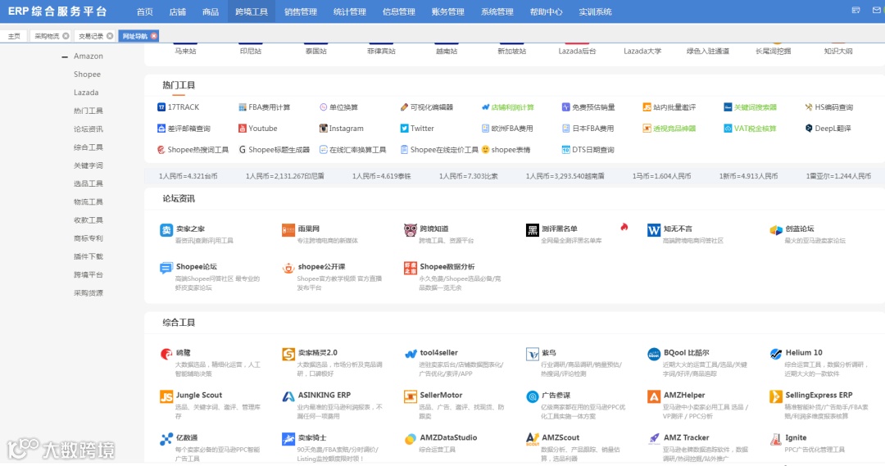The width and height of the screenshot is (885, 466).
Task: Jump to 论坛资讯 in sidebar
Action: [x=88, y=129]
